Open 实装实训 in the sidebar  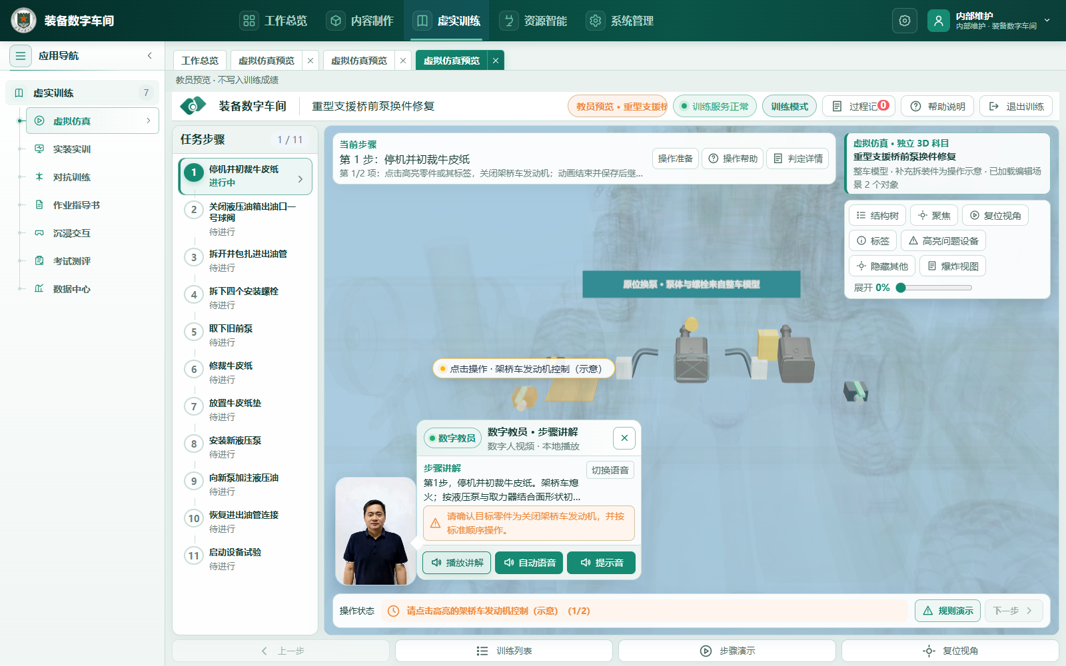pyautogui.click(x=72, y=149)
